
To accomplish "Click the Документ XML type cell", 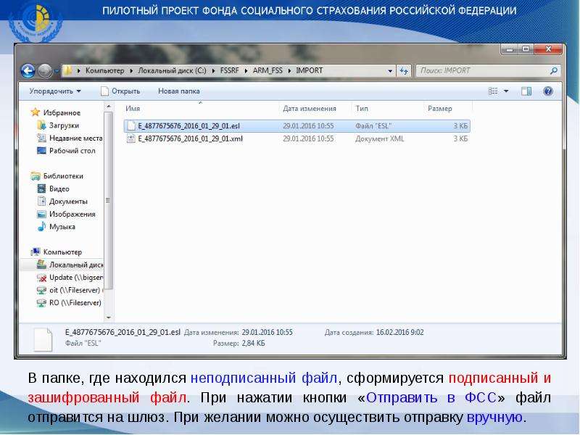I will pyautogui.click(x=379, y=138).
